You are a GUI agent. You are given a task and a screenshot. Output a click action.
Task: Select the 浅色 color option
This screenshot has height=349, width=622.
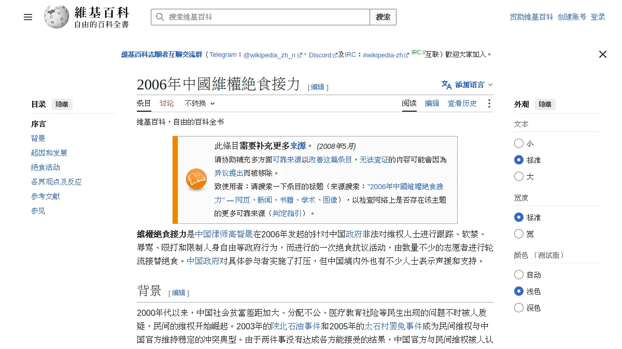(519, 291)
